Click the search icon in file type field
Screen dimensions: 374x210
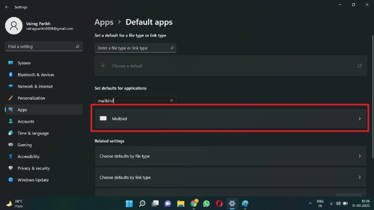(172, 48)
